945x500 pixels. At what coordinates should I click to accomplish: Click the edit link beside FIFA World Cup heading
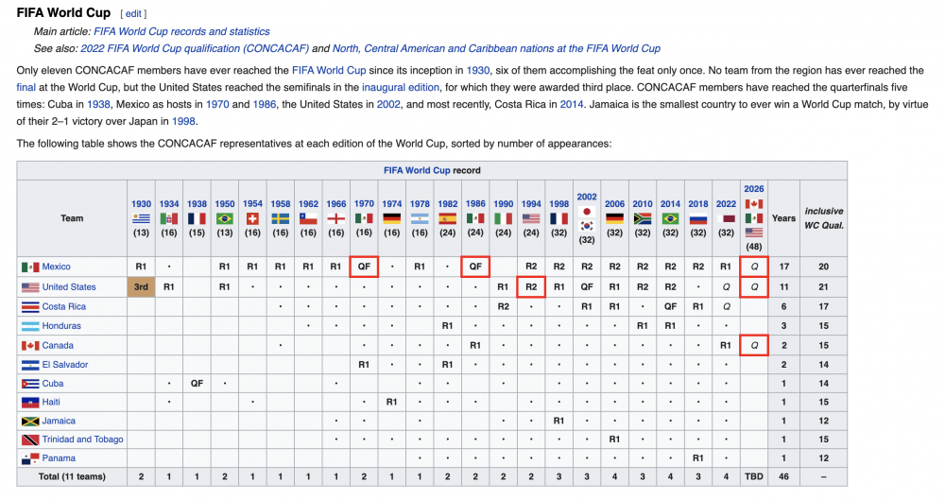tap(133, 13)
